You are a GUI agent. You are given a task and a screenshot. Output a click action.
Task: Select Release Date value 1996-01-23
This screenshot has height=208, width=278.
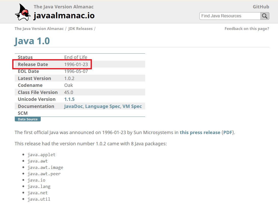76,65
